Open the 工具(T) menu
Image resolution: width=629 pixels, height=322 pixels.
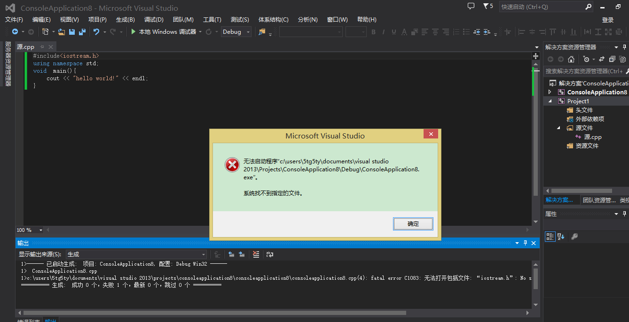[x=212, y=19]
